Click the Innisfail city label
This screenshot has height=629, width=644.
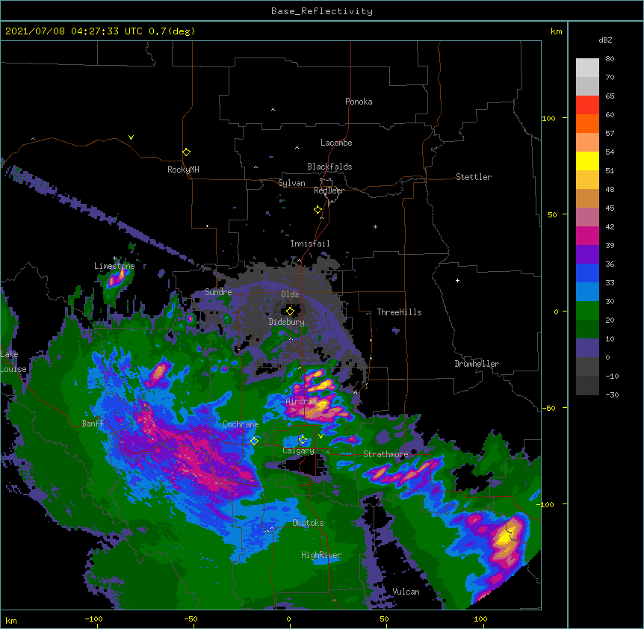(x=310, y=244)
